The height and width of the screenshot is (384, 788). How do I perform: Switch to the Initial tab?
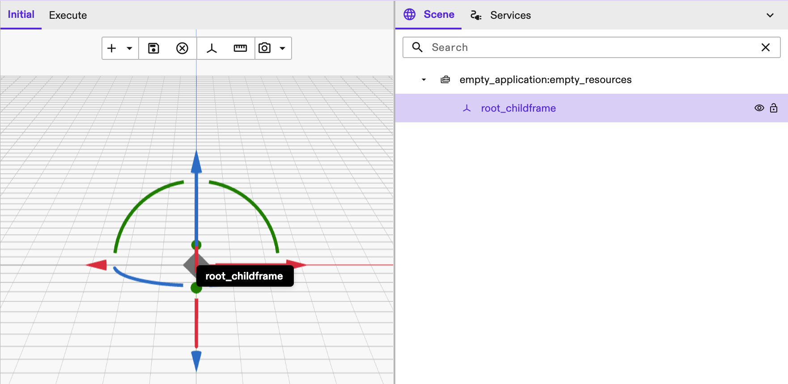point(21,15)
